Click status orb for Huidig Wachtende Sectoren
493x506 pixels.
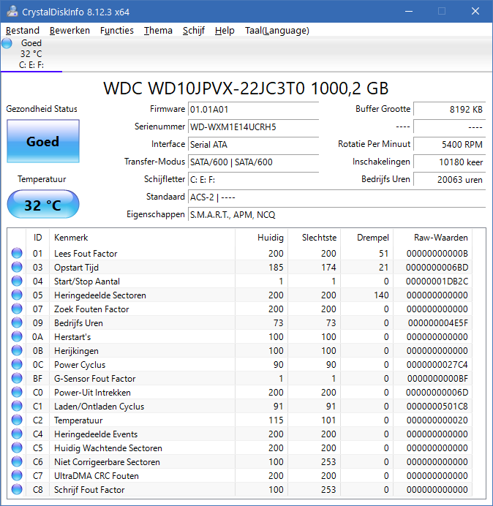17,448
